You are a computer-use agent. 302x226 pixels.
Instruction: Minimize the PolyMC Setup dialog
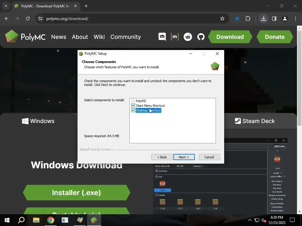tap(191, 54)
